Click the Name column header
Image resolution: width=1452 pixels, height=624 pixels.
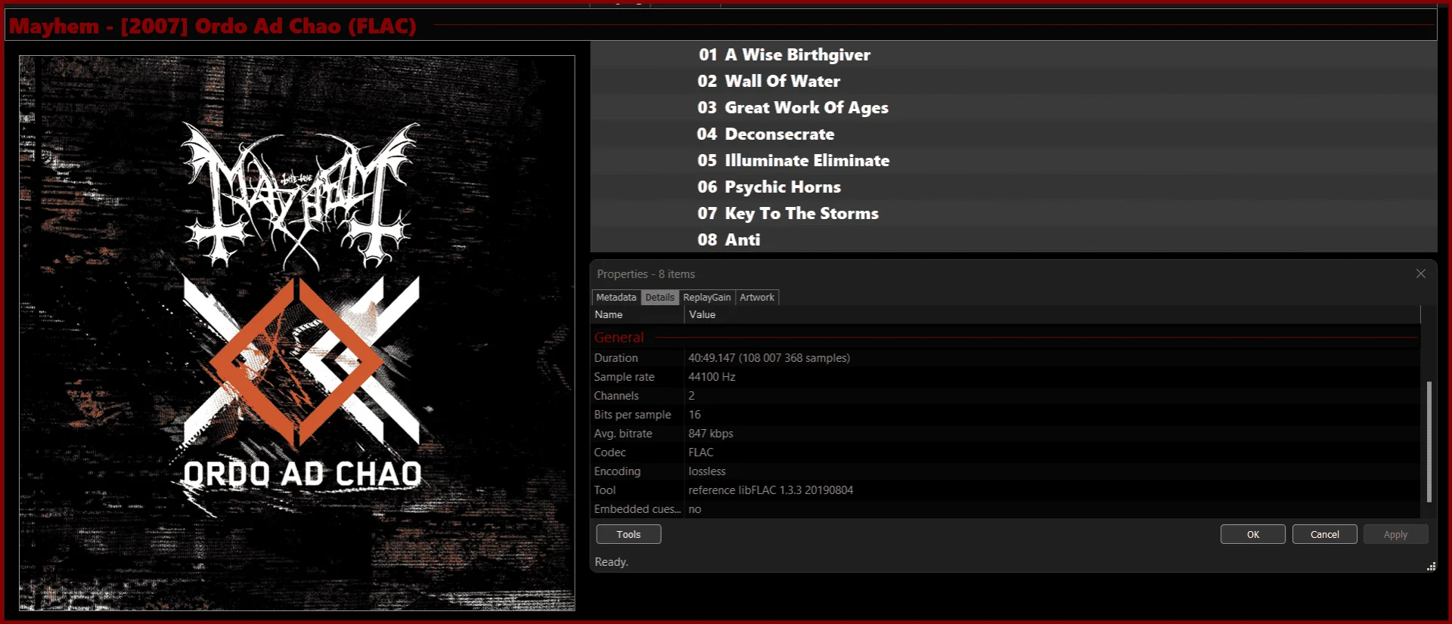coord(638,315)
